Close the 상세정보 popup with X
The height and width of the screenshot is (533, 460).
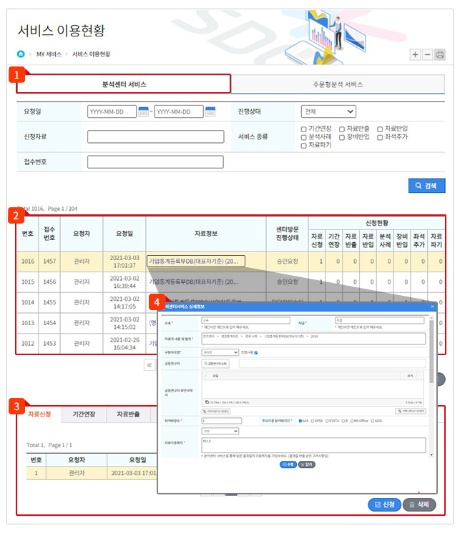pos(432,307)
